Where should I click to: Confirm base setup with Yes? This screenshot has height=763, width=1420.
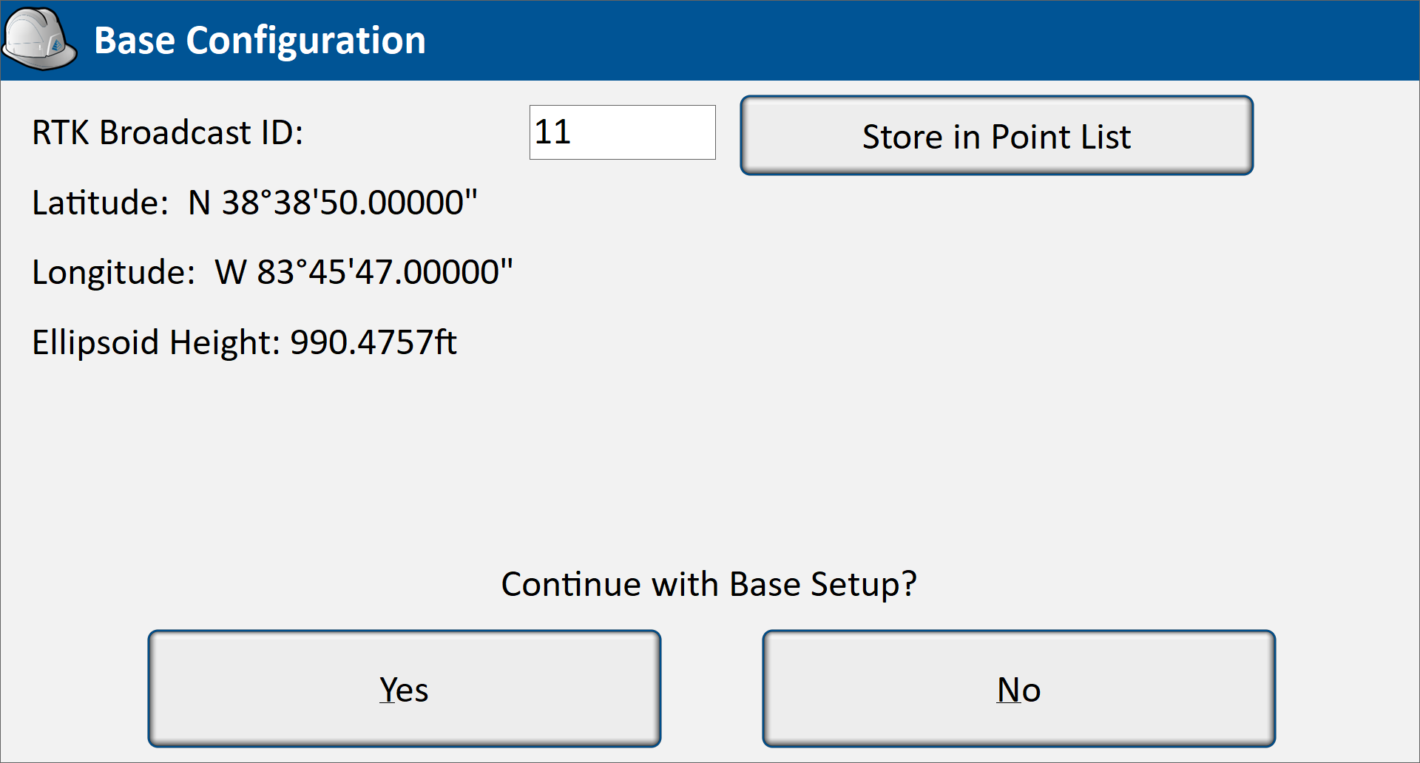[x=404, y=688]
